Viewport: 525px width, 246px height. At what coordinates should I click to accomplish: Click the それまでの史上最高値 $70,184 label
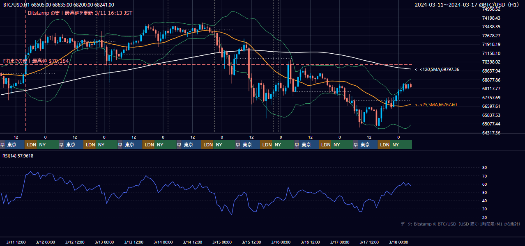35,61
